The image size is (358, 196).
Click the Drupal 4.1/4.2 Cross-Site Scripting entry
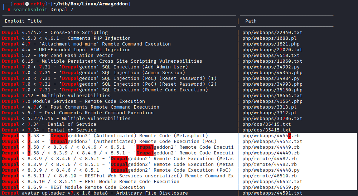(55, 33)
